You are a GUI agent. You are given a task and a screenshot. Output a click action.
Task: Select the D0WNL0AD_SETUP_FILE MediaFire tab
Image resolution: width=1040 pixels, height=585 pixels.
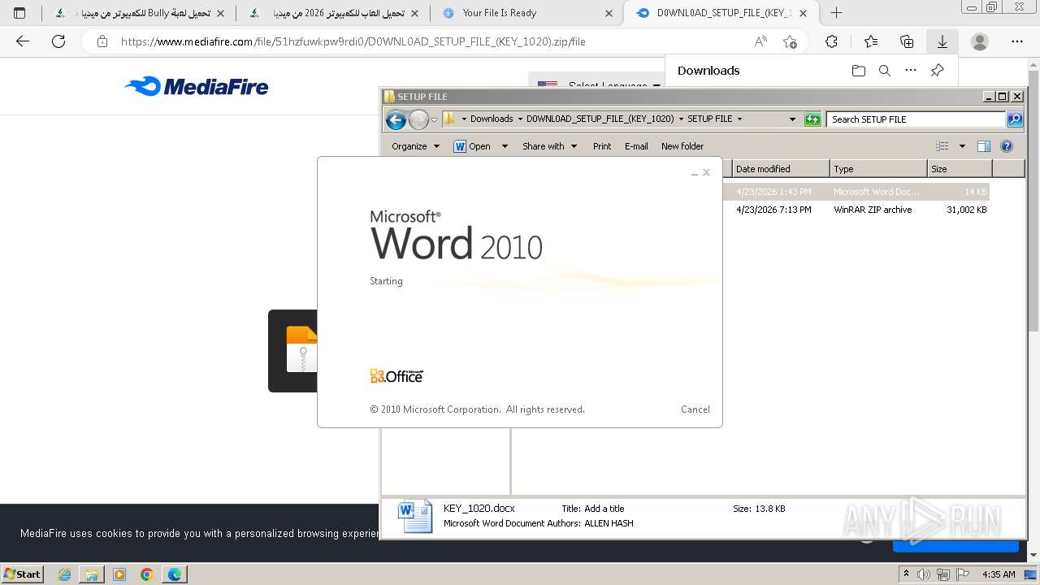pos(723,13)
